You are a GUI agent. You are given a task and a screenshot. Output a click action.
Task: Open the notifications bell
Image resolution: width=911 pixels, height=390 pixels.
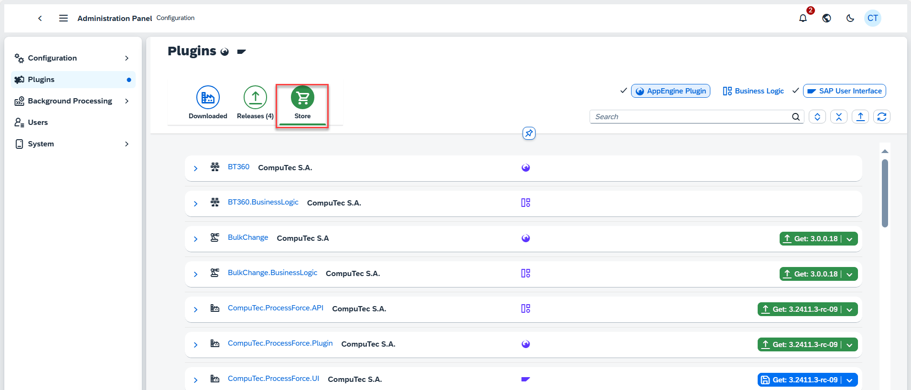click(803, 18)
